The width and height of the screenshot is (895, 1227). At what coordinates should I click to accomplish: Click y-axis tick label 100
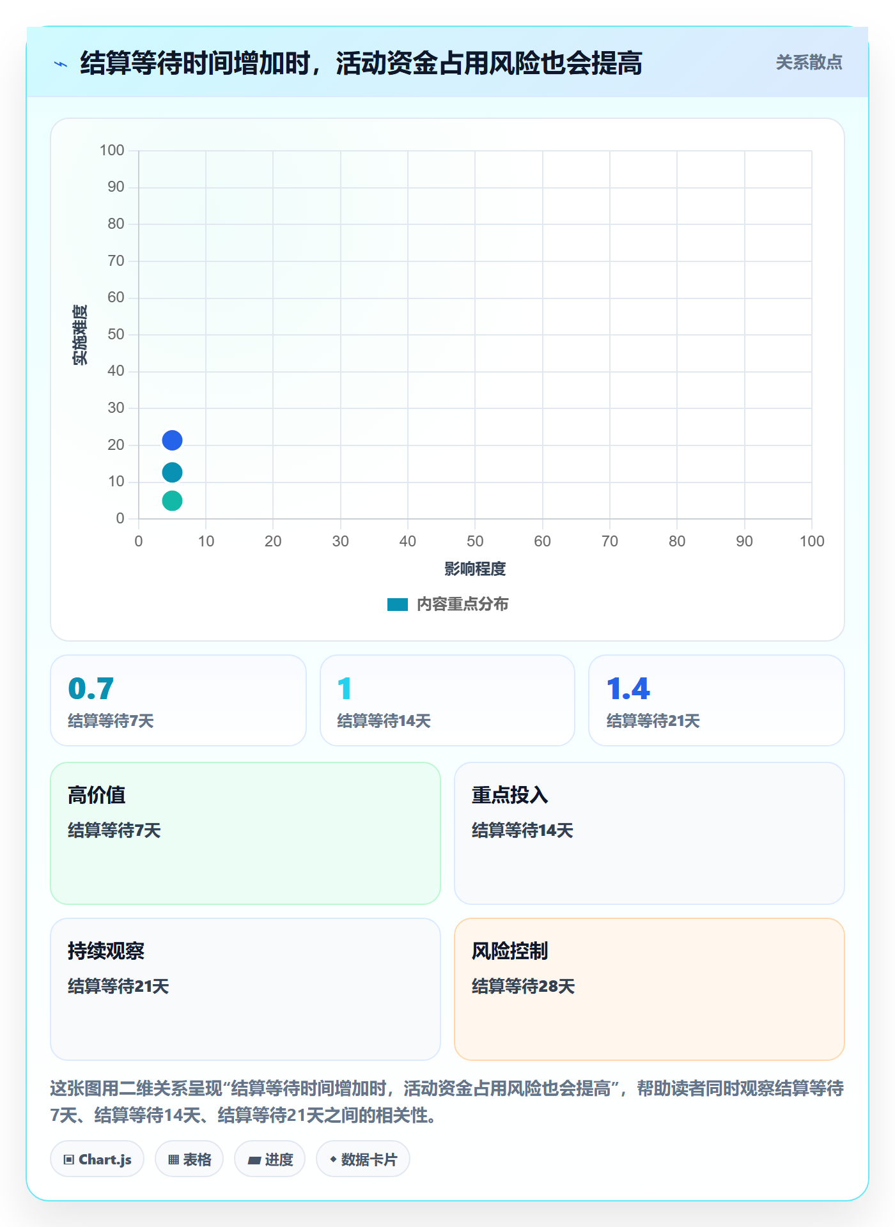pyautogui.click(x=112, y=151)
